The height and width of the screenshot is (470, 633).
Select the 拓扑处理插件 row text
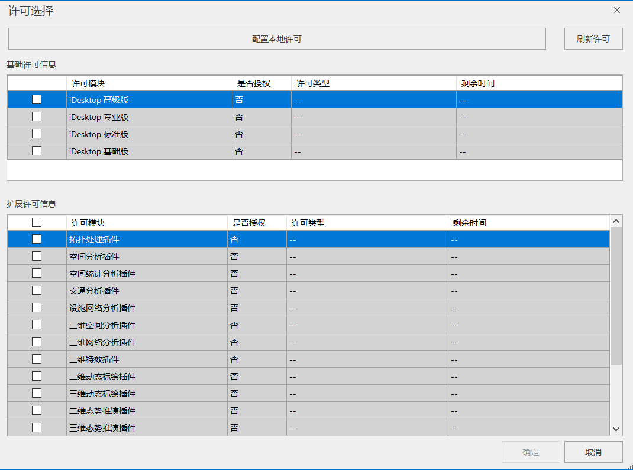(x=94, y=239)
